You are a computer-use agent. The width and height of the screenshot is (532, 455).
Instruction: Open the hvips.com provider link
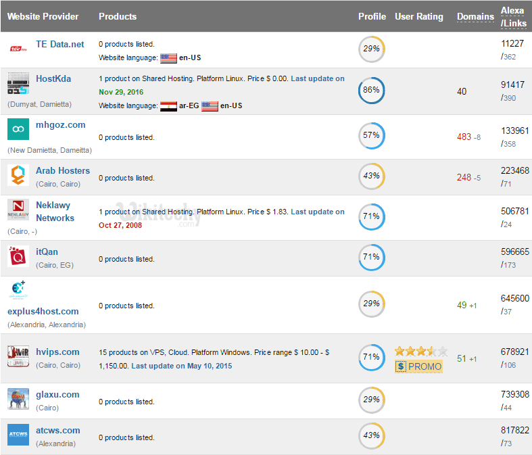click(57, 352)
